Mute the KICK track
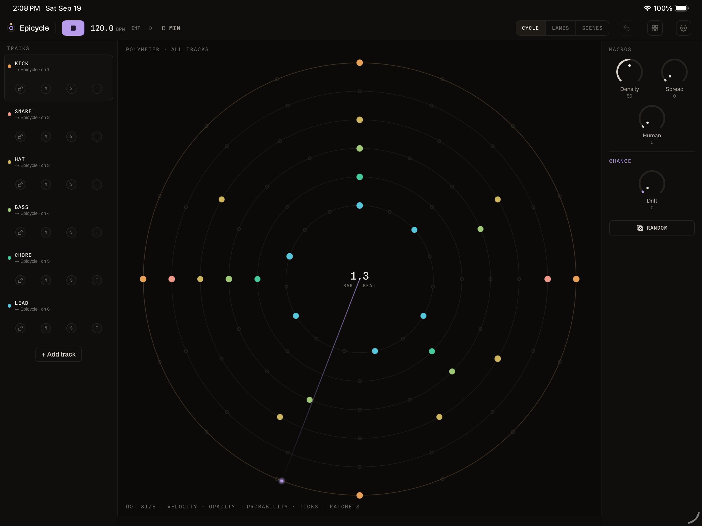The height and width of the screenshot is (526, 702). pyautogui.click(x=46, y=89)
